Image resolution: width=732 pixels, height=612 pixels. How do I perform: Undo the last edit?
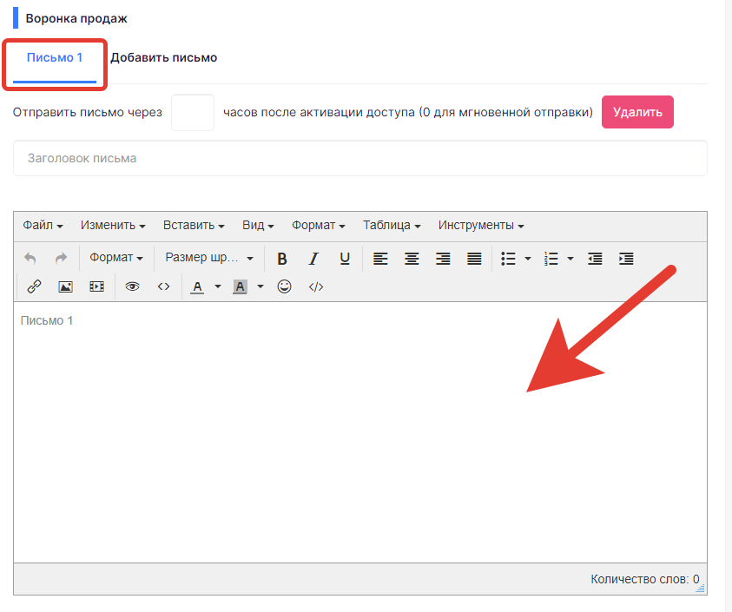point(30,258)
